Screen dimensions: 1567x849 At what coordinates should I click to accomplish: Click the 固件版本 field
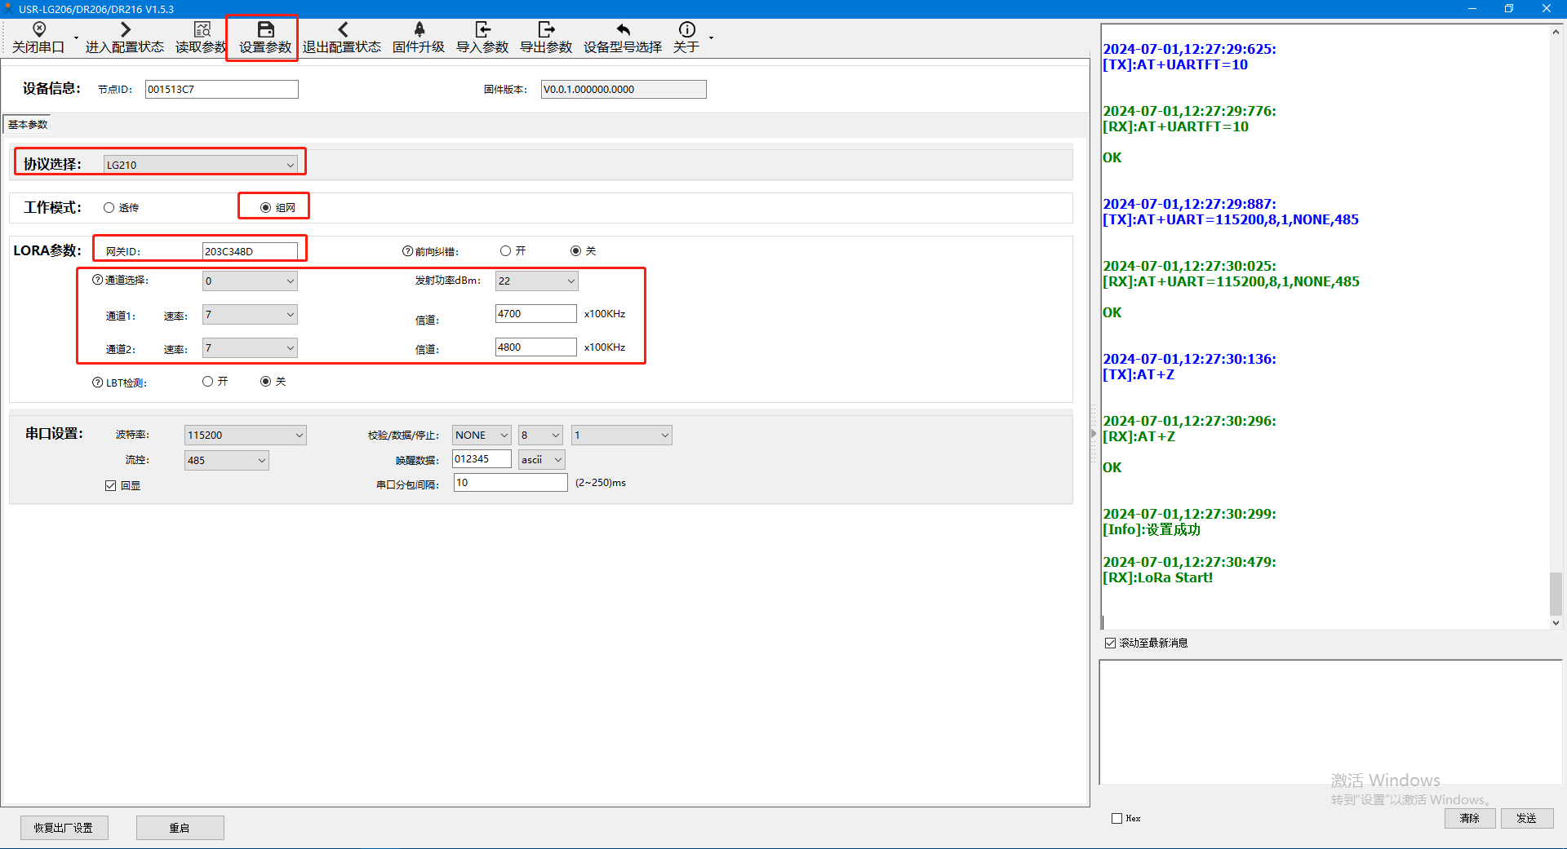click(x=624, y=90)
